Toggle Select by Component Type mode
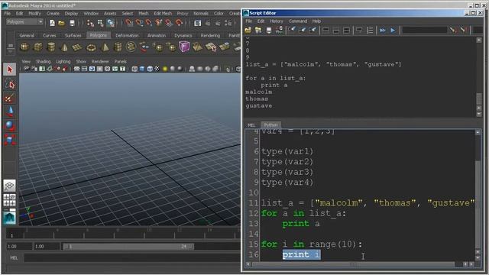The width and height of the screenshot is (489, 275). (x=110, y=23)
